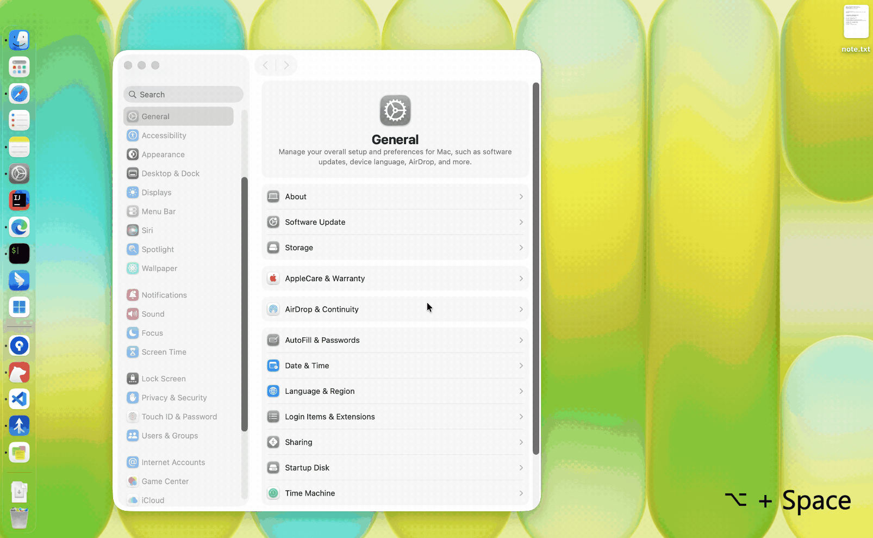Screen dimensions: 873x538
Task: Open Spotlight settings icon
Action: pyautogui.click(x=133, y=250)
